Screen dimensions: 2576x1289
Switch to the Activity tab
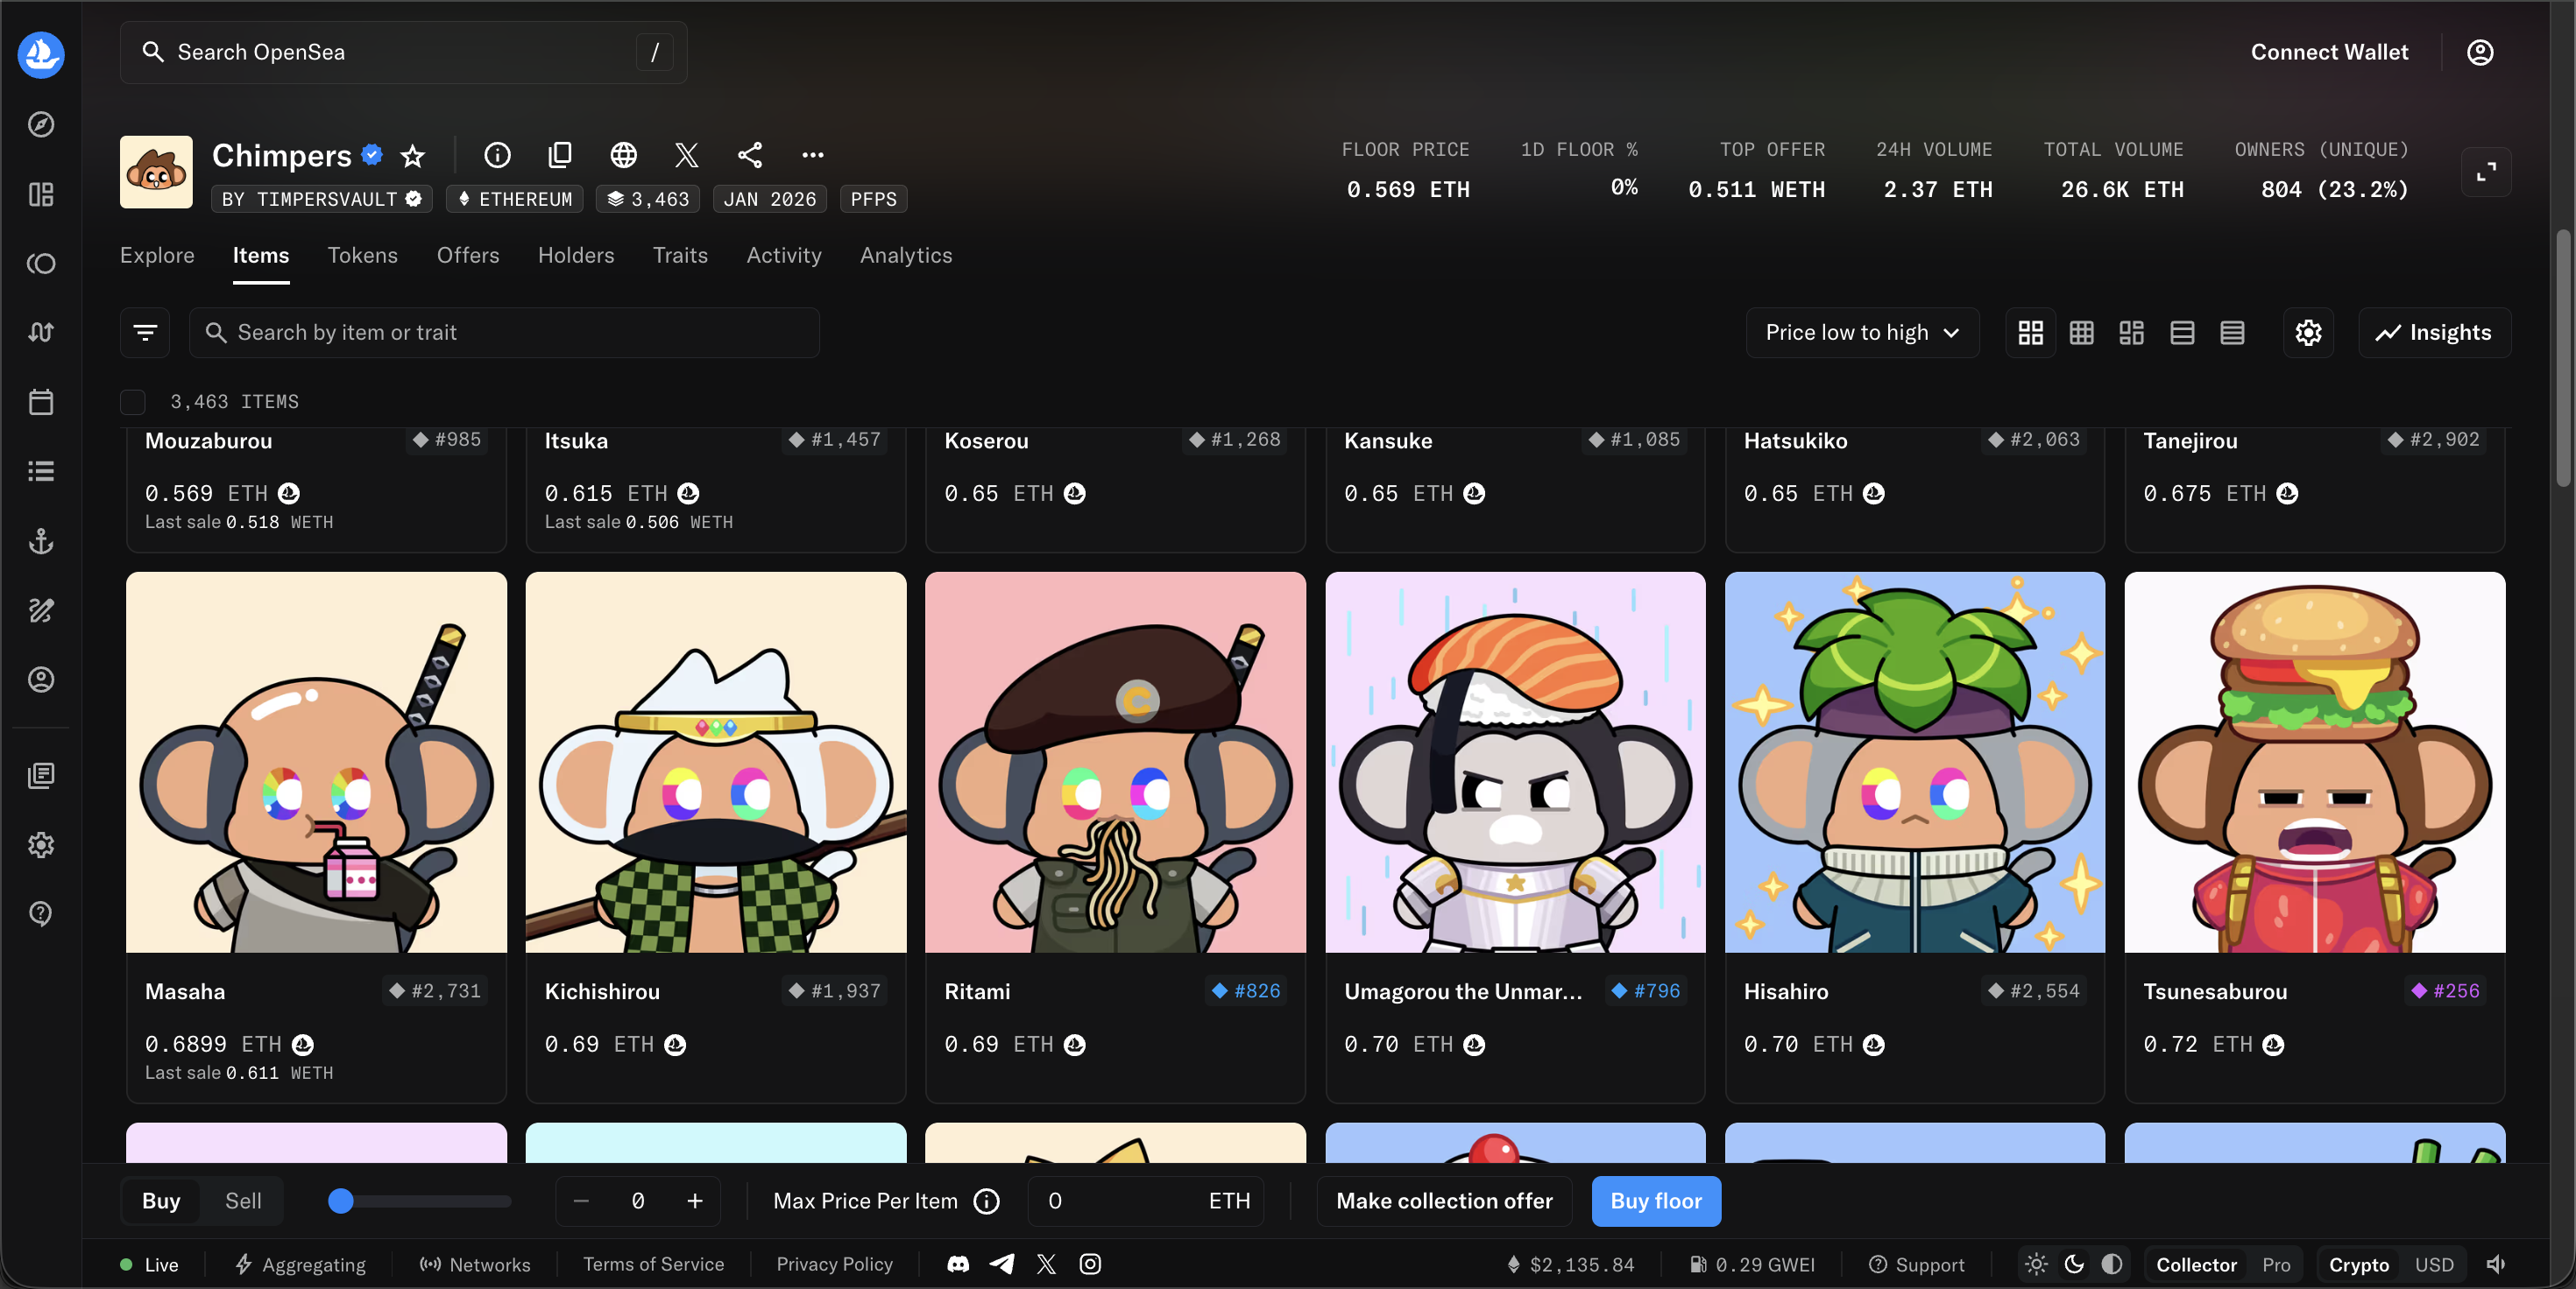[783, 255]
